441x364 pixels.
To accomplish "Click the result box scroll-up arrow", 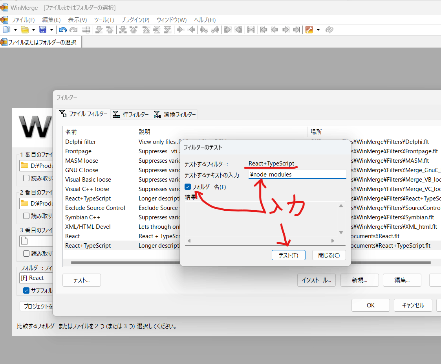I will (x=341, y=206).
